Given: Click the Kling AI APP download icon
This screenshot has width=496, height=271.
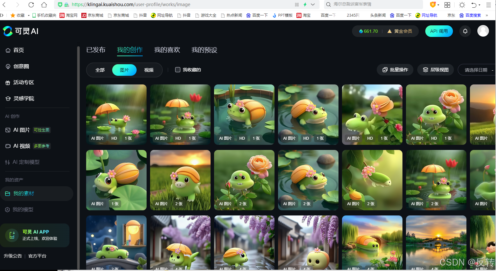Looking at the screenshot, I should pyautogui.click(x=12, y=235).
